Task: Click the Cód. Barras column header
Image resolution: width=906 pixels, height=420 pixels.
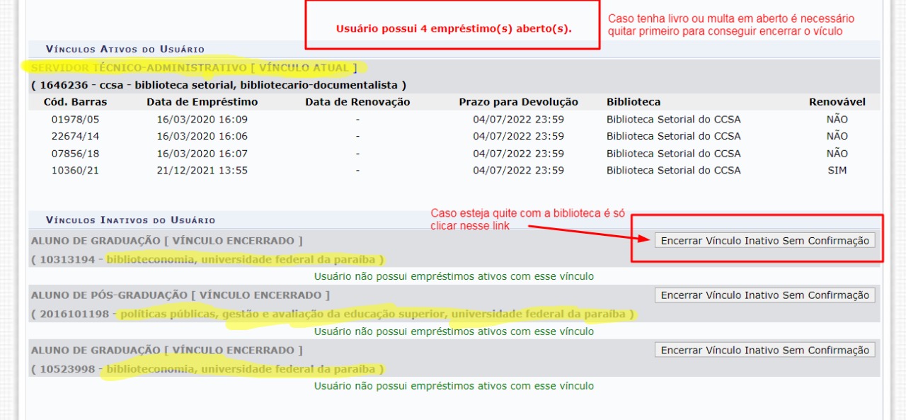Action: [75, 102]
